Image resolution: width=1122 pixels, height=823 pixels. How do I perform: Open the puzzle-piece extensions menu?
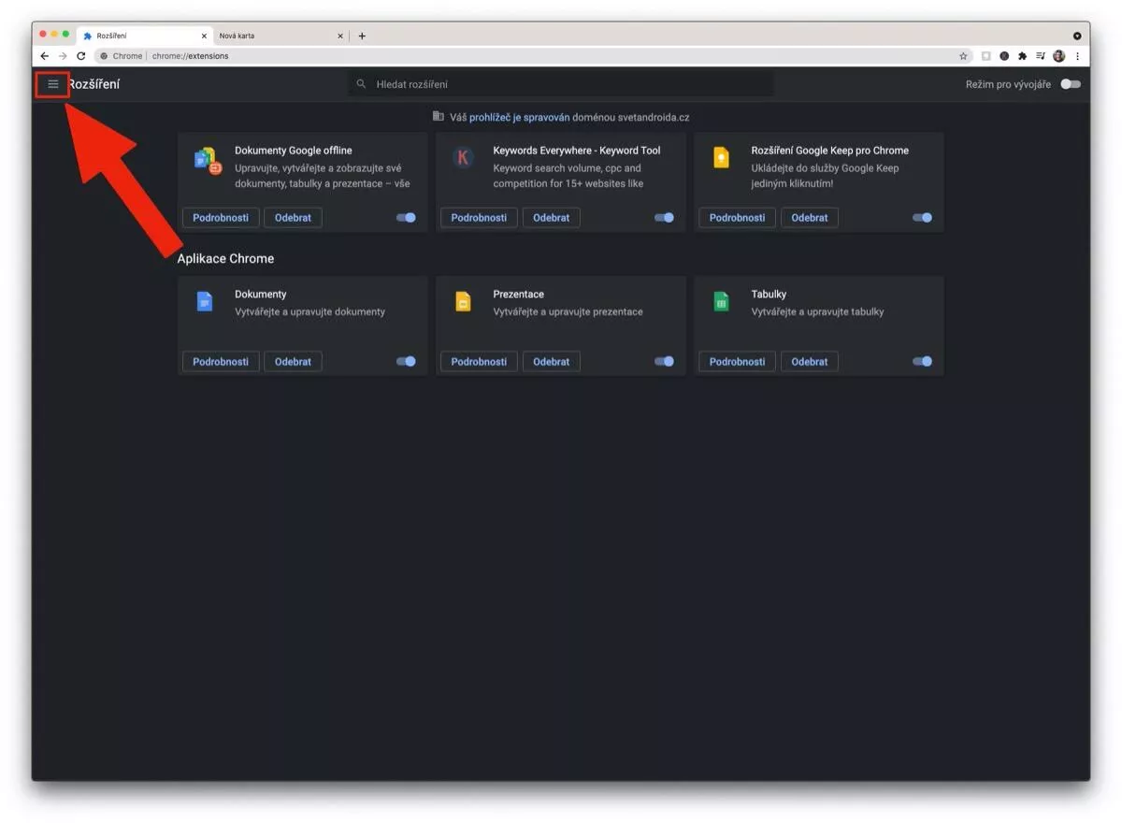pyautogui.click(x=1022, y=56)
